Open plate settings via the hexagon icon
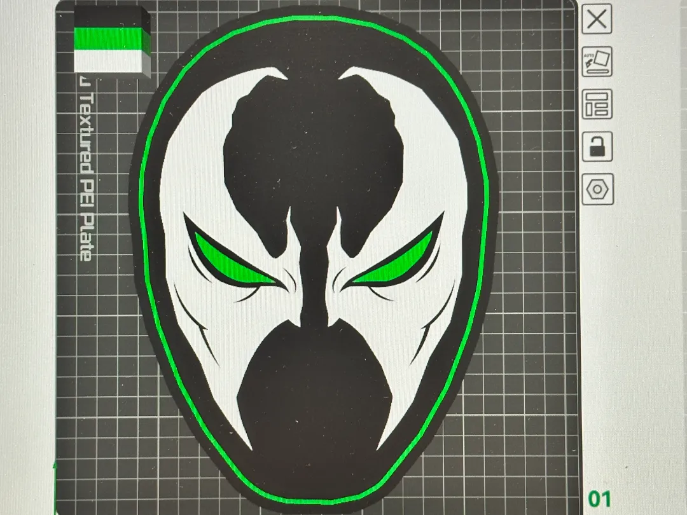Screen dimensions: 687x515 [x=597, y=189]
